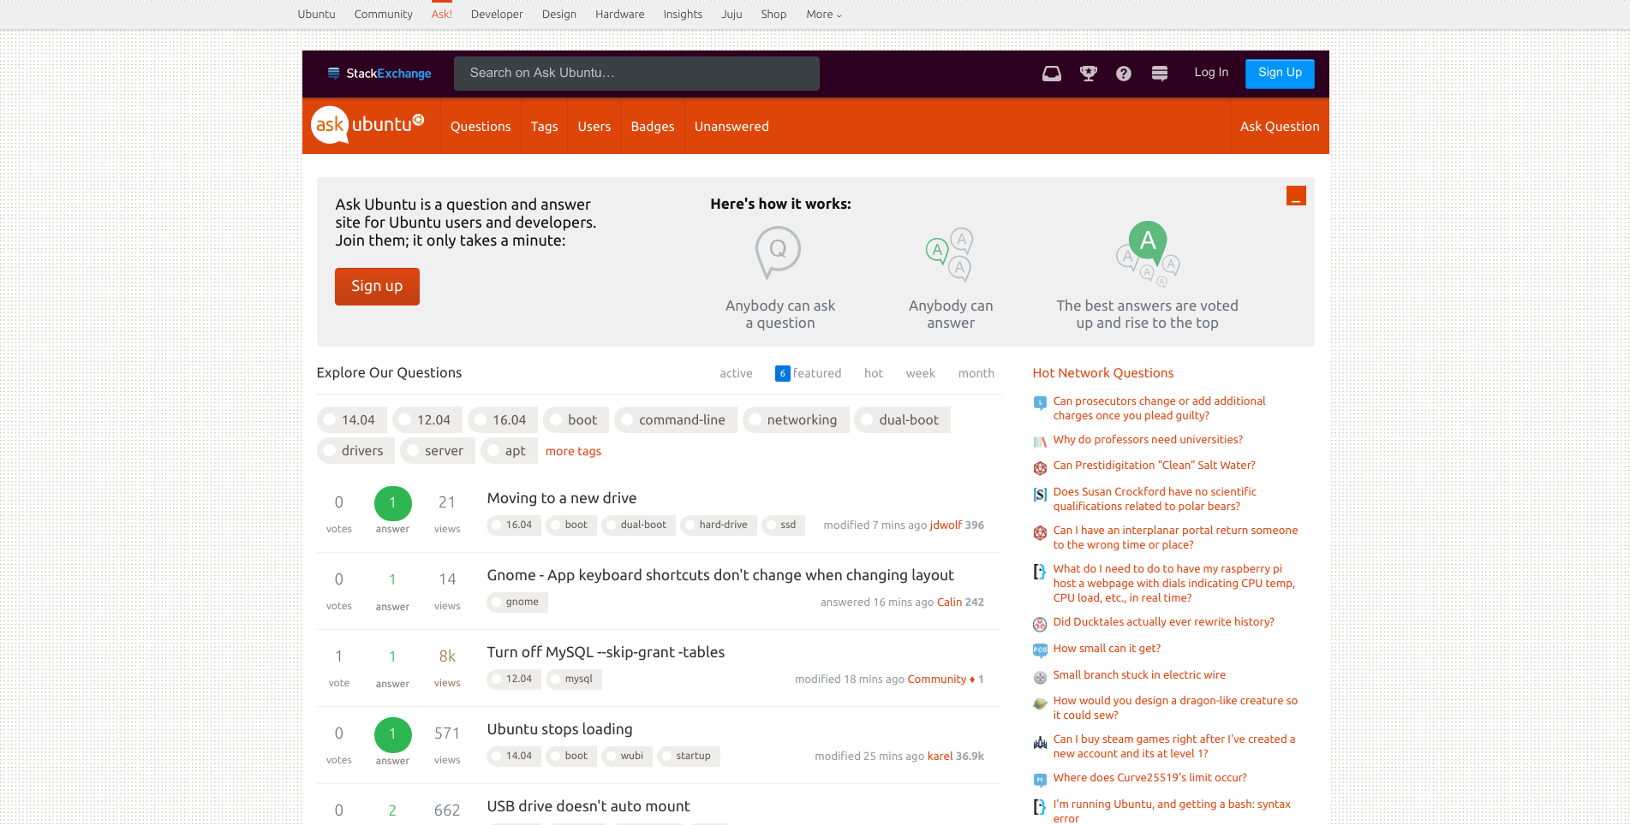Switch to the hot questions tab
Viewport: 1630px width, 825px height.
(x=874, y=373)
